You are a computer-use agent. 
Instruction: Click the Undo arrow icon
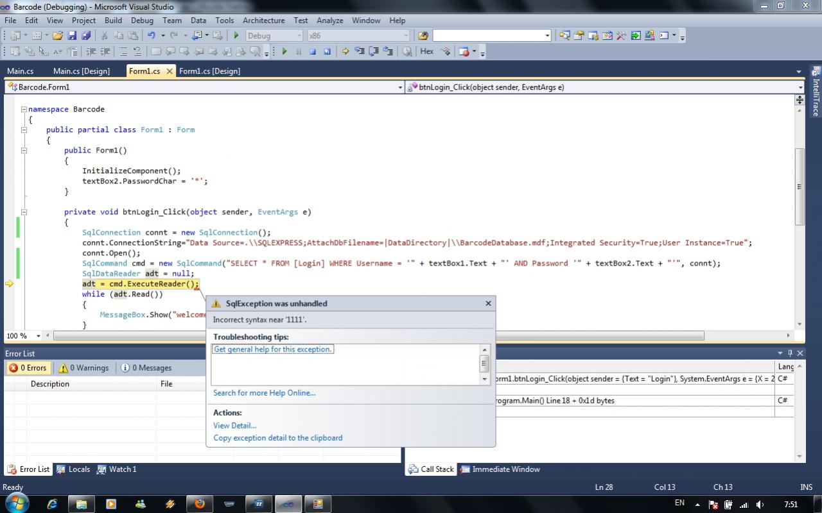pyautogui.click(x=152, y=35)
